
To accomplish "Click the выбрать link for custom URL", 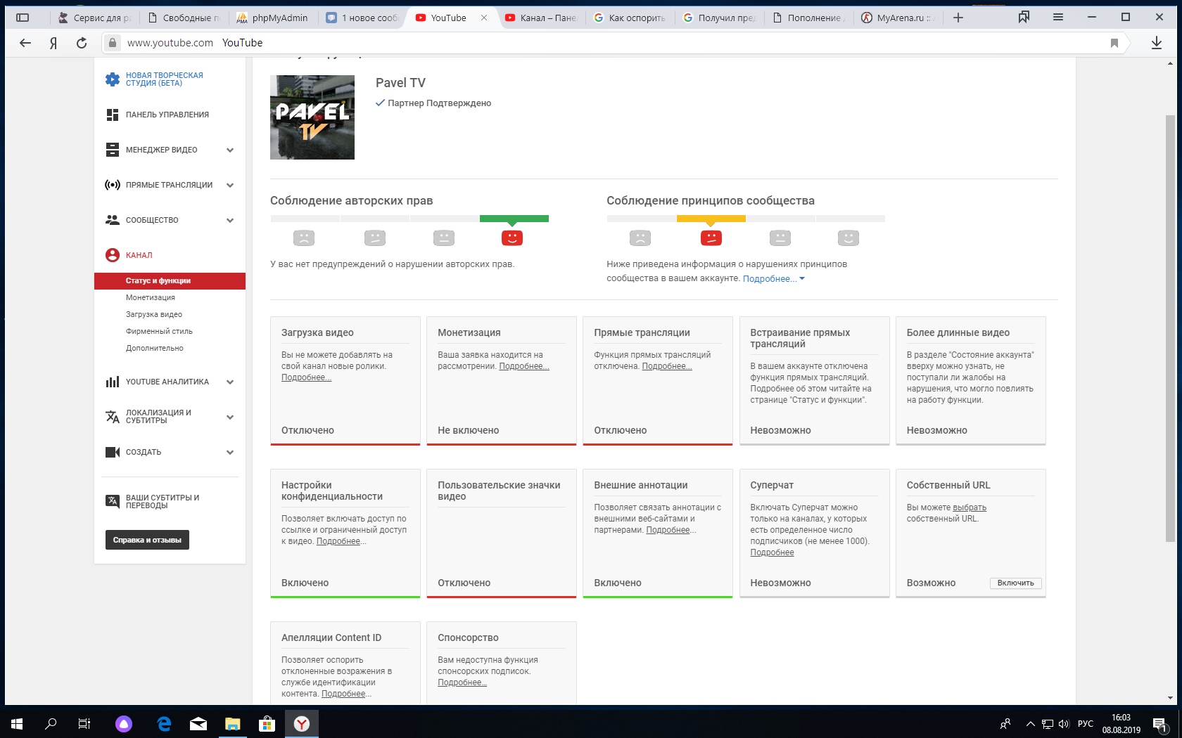I will click(970, 507).
